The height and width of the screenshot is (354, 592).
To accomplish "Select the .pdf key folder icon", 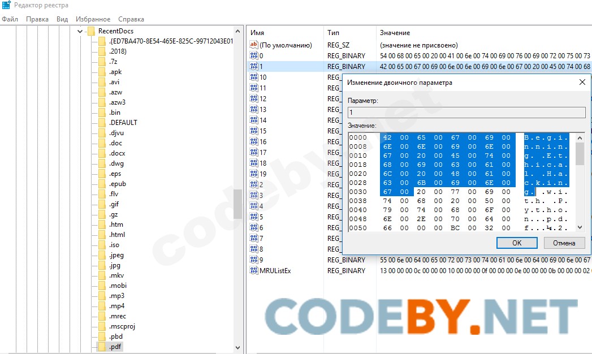I will (x=102, y=347).
